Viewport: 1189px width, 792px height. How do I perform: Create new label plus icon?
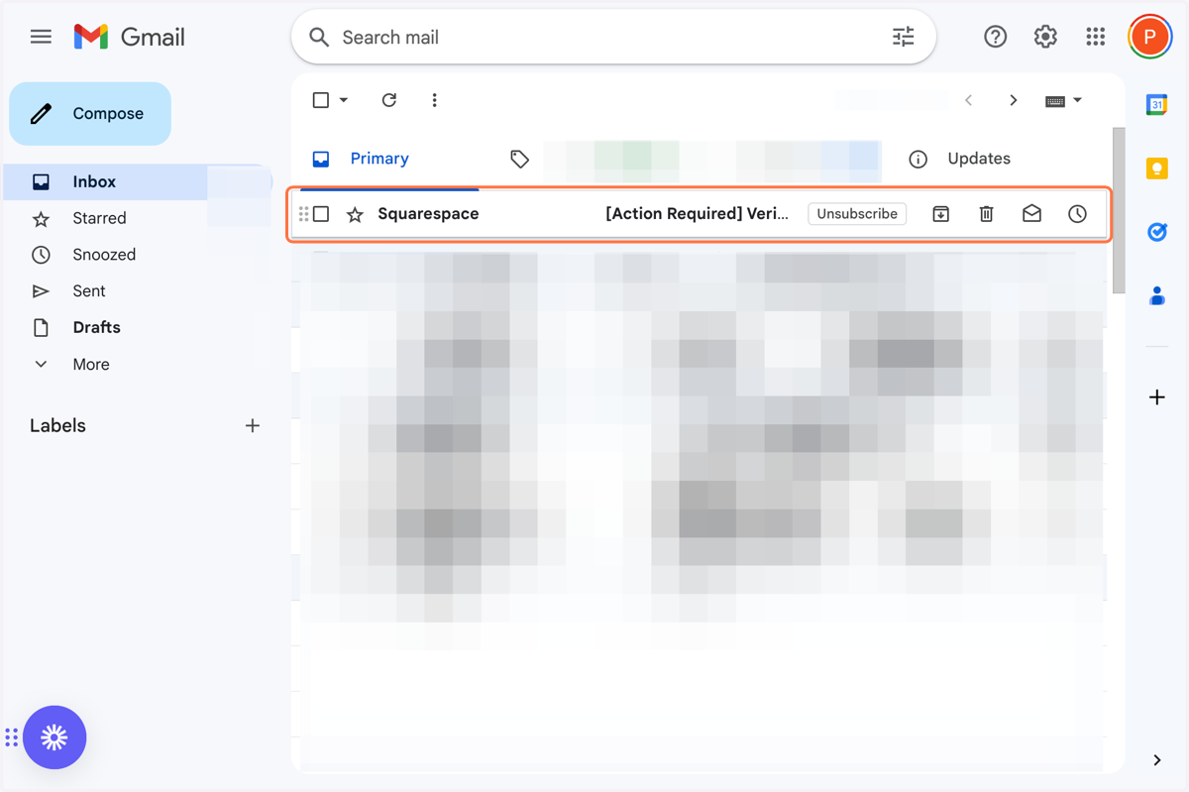(x=253, y=425)
